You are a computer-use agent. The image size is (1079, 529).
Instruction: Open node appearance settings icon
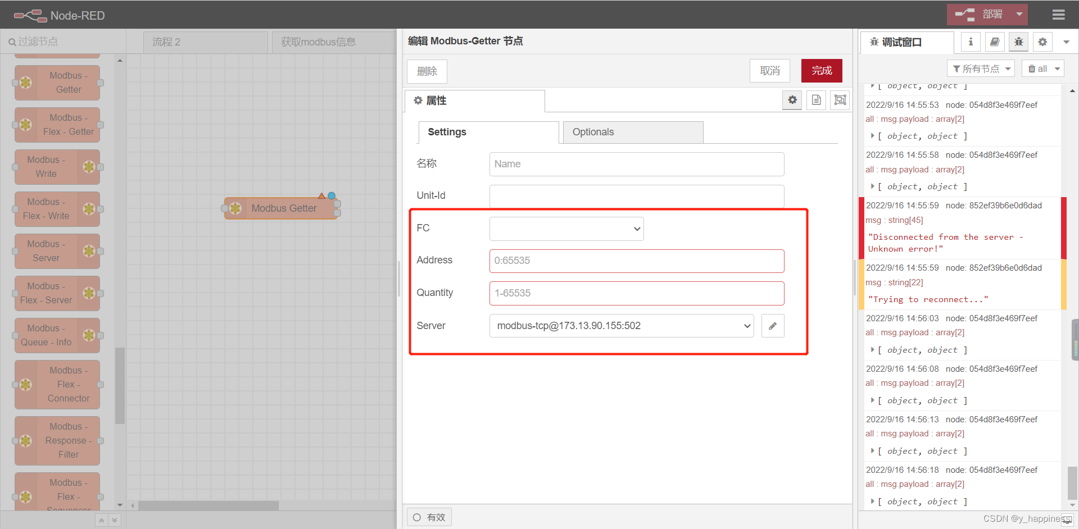(x=840, y=100)
